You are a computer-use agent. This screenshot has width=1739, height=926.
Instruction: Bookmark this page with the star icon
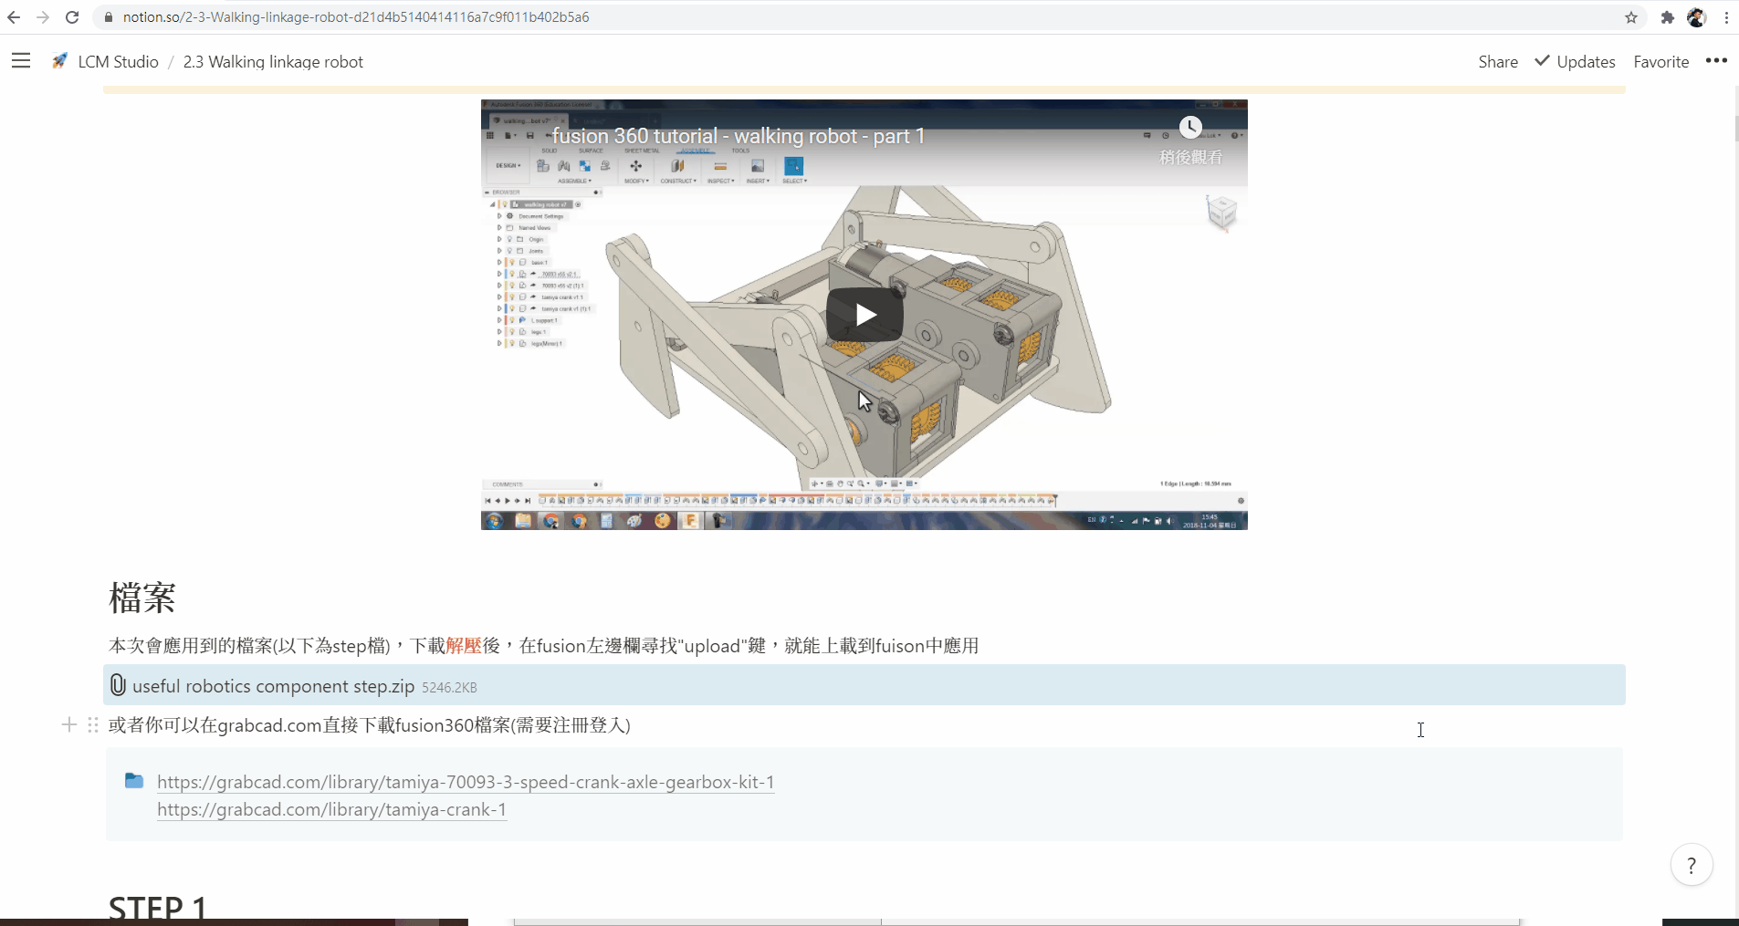click(1631, 17)
